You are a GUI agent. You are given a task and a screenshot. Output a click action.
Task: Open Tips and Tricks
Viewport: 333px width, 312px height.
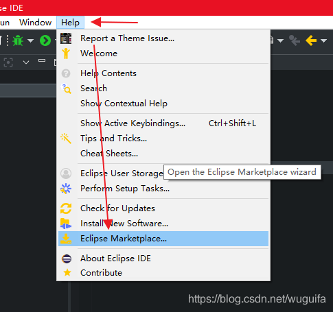[163, 139]
